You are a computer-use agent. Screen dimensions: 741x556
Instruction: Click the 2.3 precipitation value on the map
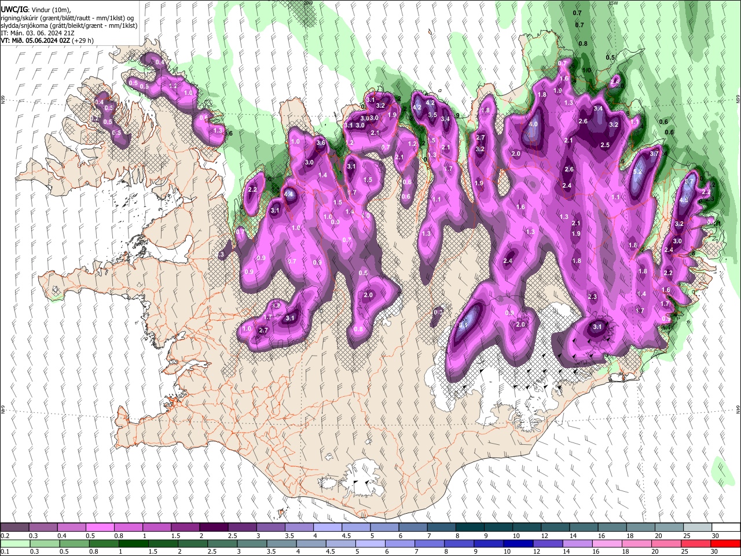pos(592,297)
